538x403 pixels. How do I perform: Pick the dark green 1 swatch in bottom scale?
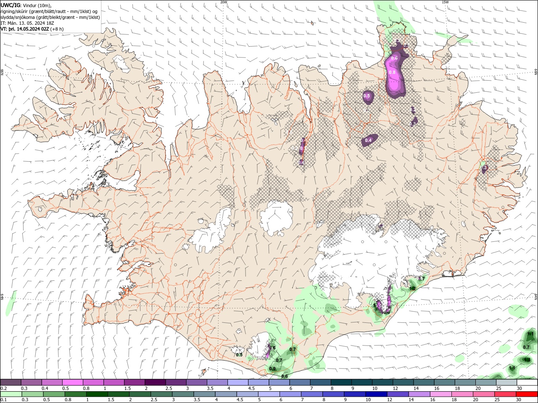click(x=97, y=394)
